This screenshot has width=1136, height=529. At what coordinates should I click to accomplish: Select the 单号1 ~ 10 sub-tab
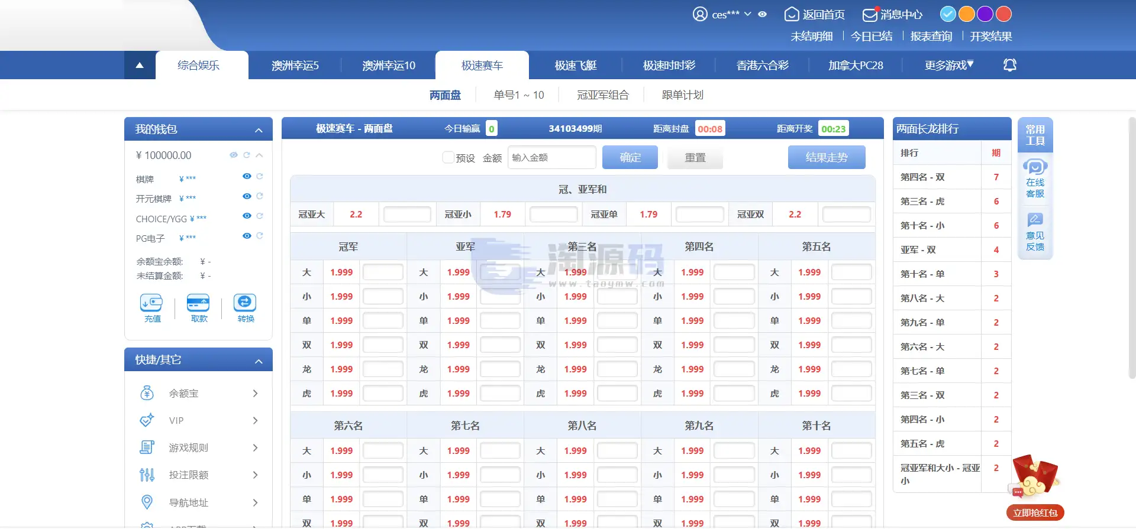[519, 95]
